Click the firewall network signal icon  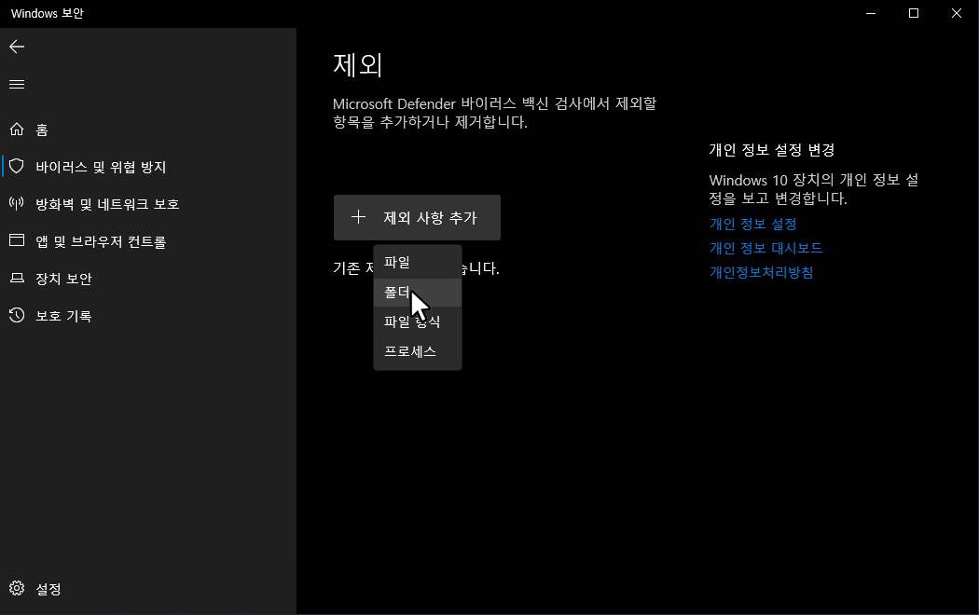point(17,204)
